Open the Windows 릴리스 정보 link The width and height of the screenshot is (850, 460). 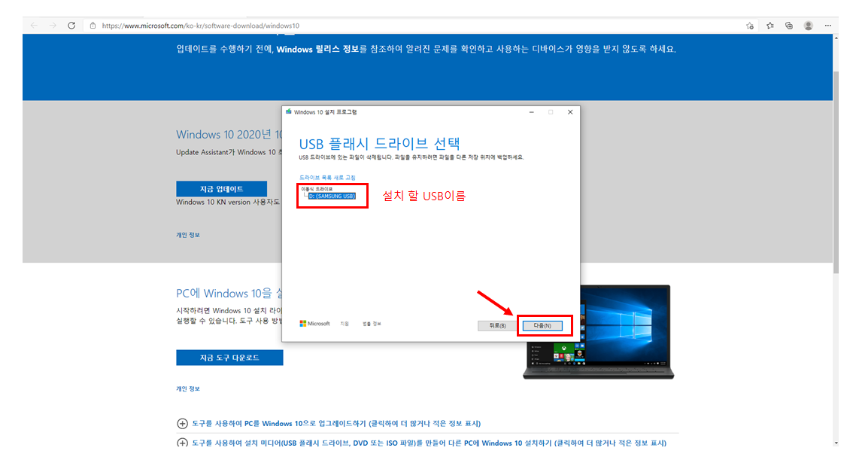click(x=317, y=49)
